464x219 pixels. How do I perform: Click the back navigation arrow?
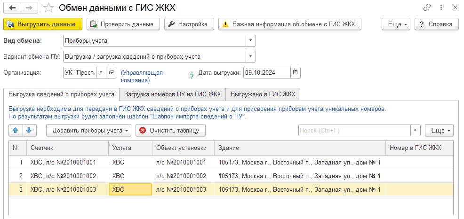pos(12,8)
